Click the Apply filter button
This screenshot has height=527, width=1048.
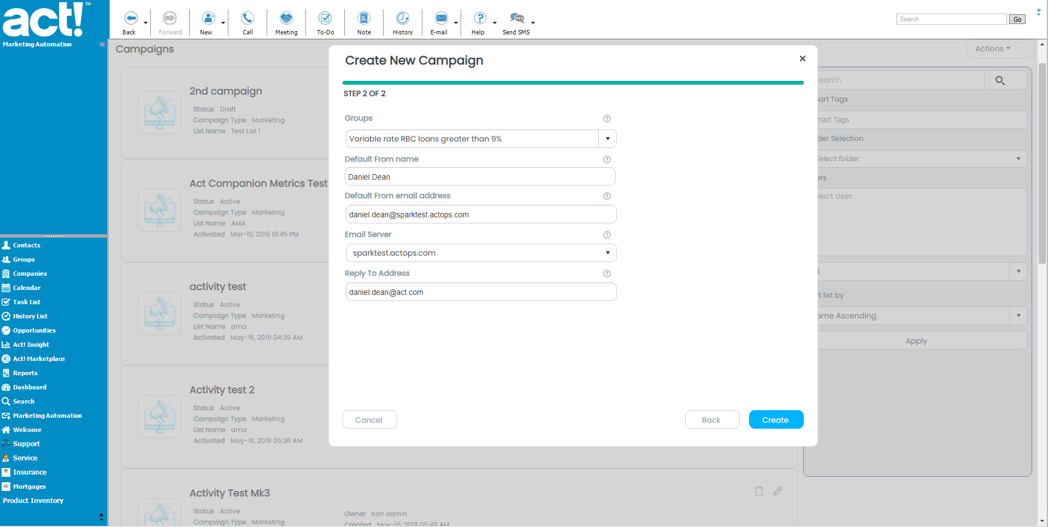coord(916,341)
